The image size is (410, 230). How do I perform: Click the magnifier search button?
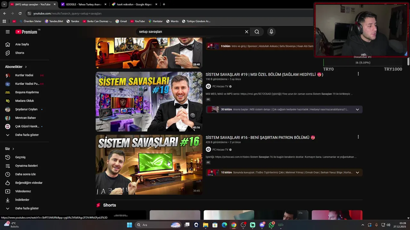257,32
